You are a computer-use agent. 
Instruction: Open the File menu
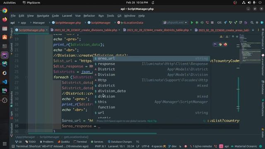click(x=13, y=16)
